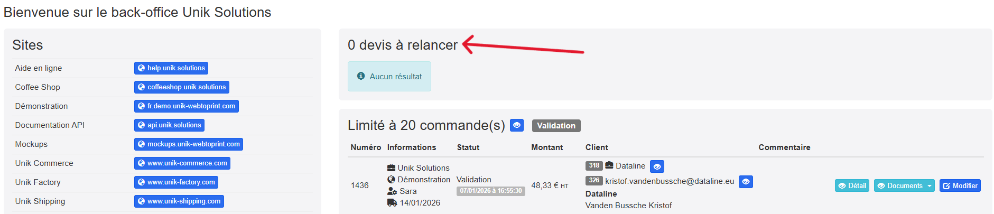Click eye icon next to Dataline client
Viewport: 994px width, 214px height.
pos(657,166)
